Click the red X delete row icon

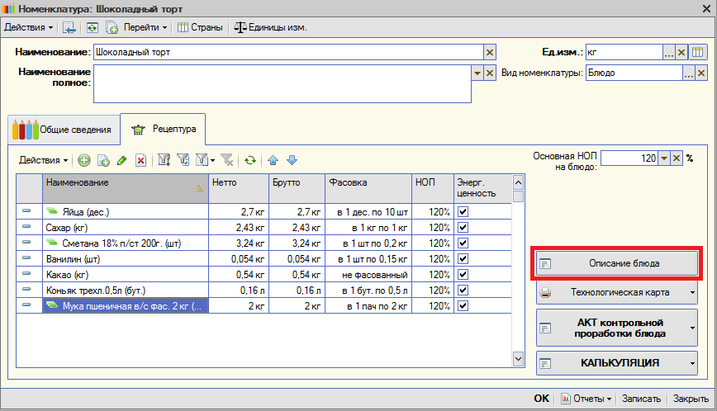[140, 160]
